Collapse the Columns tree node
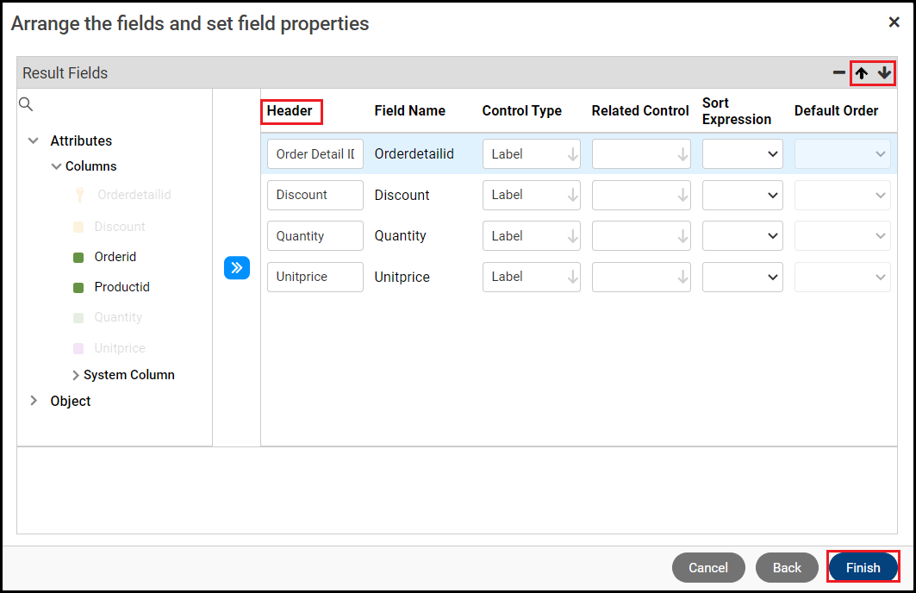916x593 pixels. [56, 166]
